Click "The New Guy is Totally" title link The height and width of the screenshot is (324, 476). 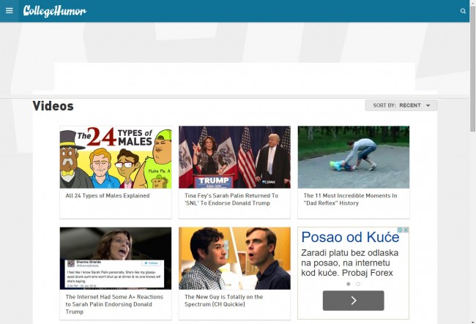[x=223, y=297]
